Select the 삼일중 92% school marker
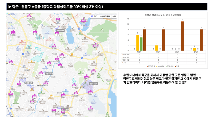Image resolution: width=211 pixels, height=119 pixels. coord(13,34)
